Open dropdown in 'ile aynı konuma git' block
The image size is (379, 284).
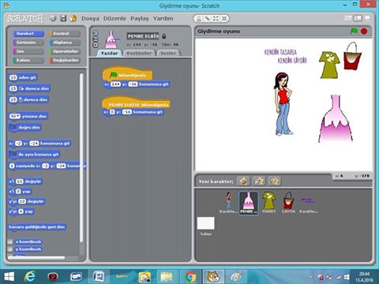[13, 155]
